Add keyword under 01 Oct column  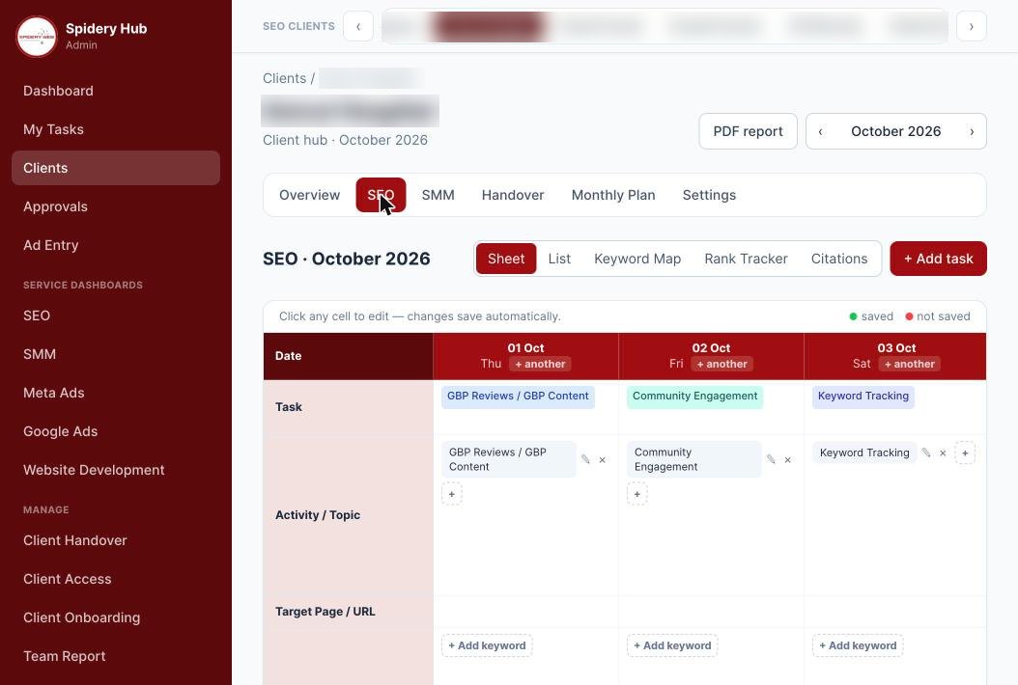tap(487, 645)
